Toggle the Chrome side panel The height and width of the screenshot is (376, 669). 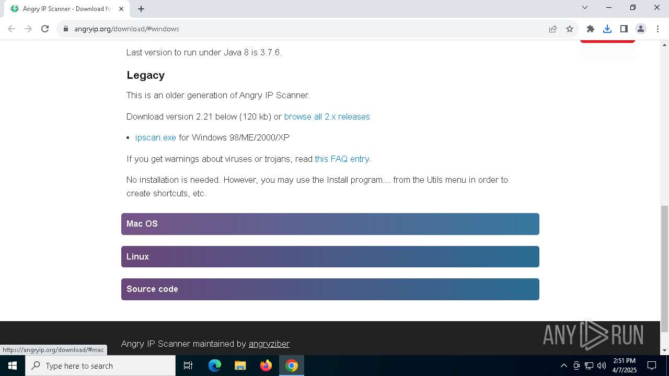[x=624, y=29]
